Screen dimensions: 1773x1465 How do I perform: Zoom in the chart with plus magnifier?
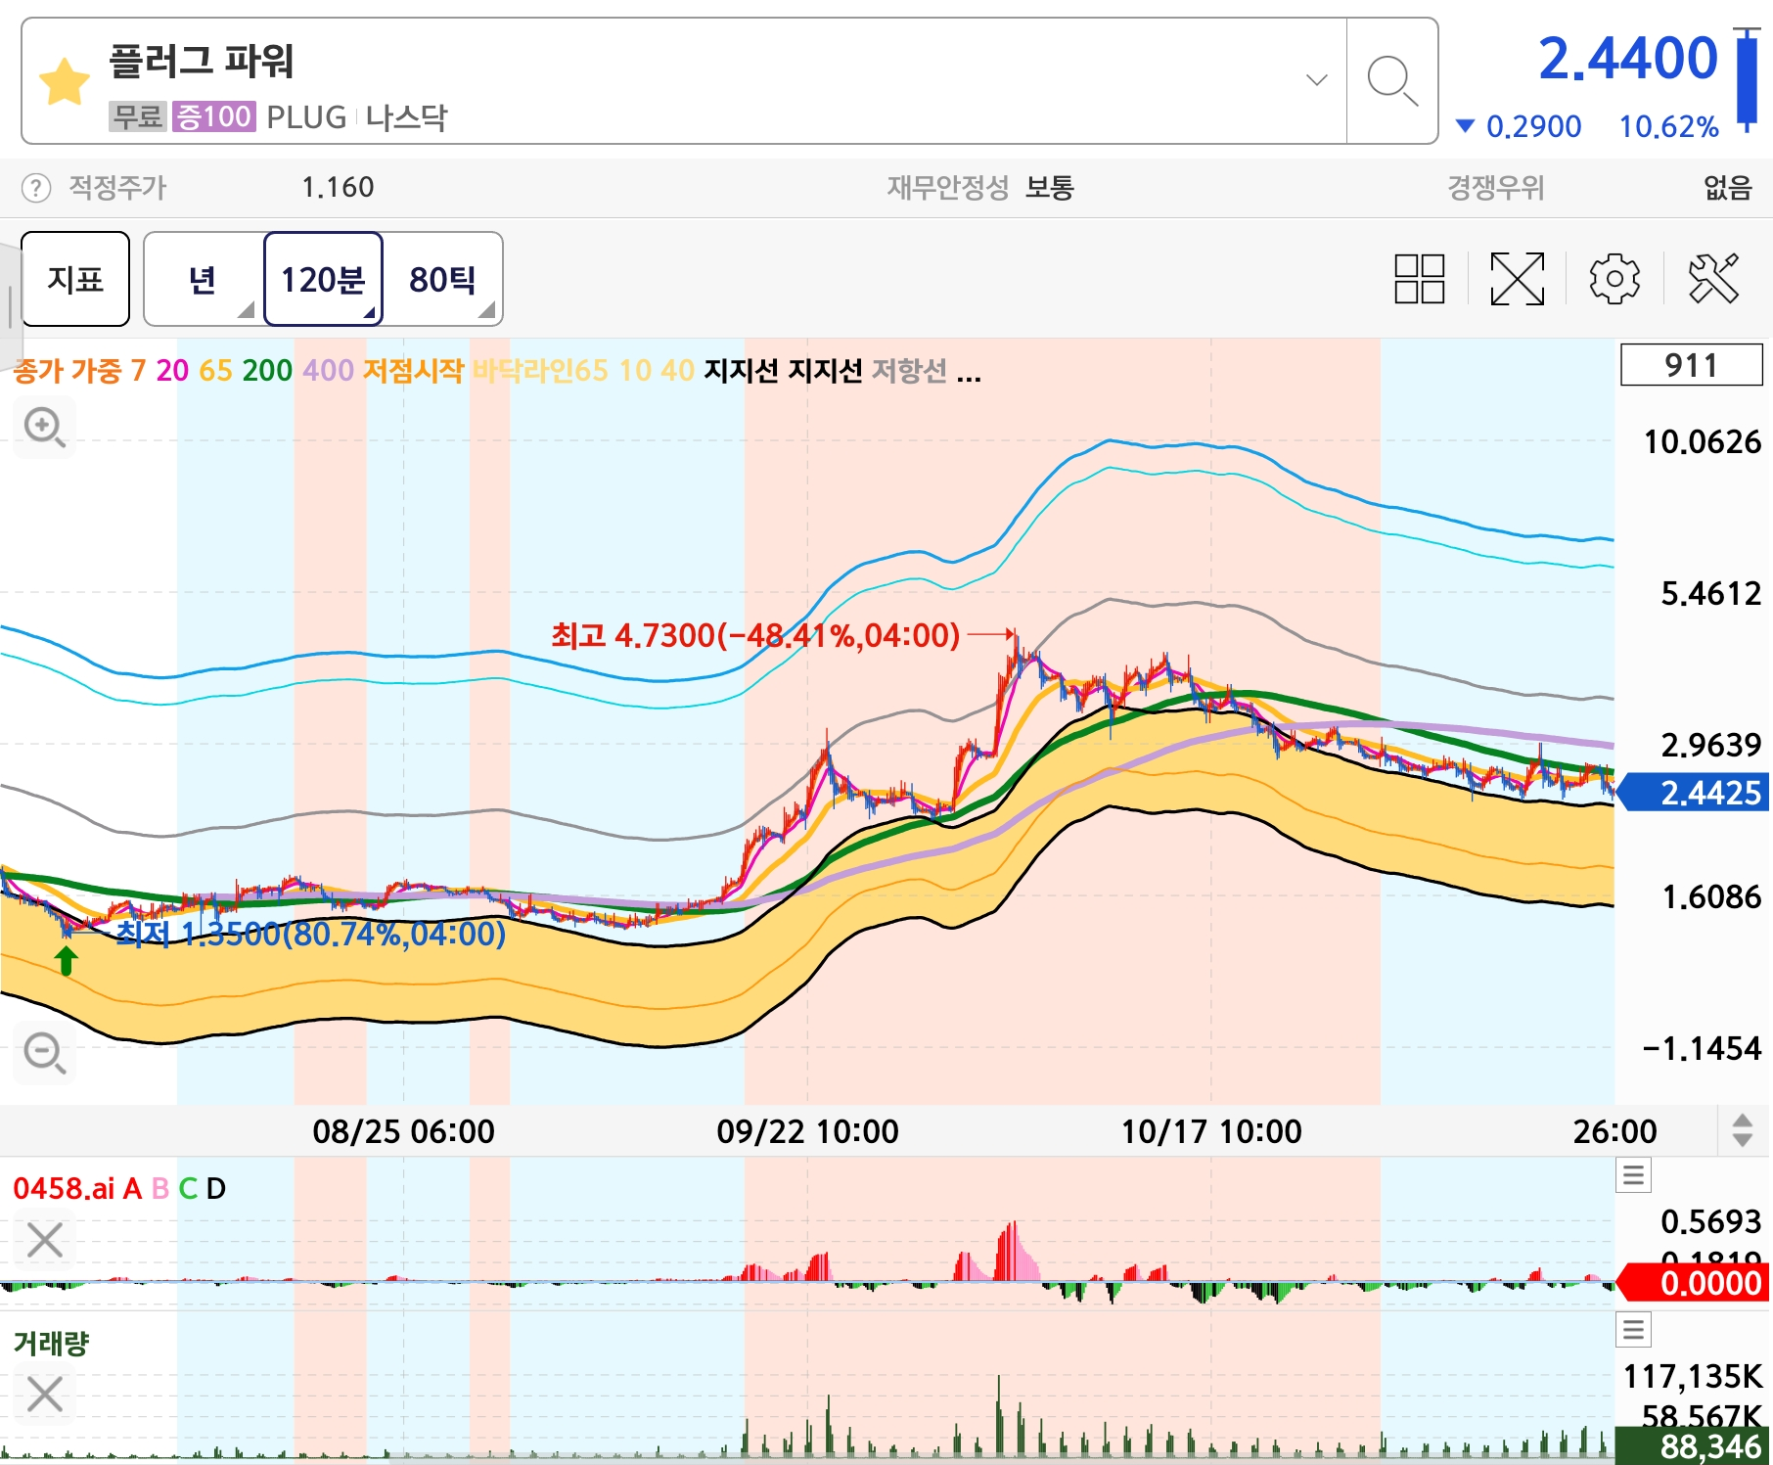[x=45, y=428]
